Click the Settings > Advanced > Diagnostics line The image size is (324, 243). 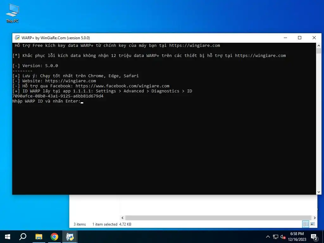point(102,91)
